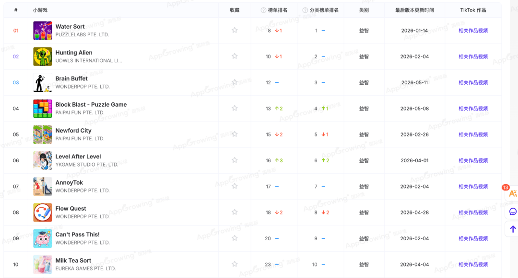Viewport: 518px width, 278px height.
Task: Open 相关作品视频 for Level After Level
Action: (473, 160)
